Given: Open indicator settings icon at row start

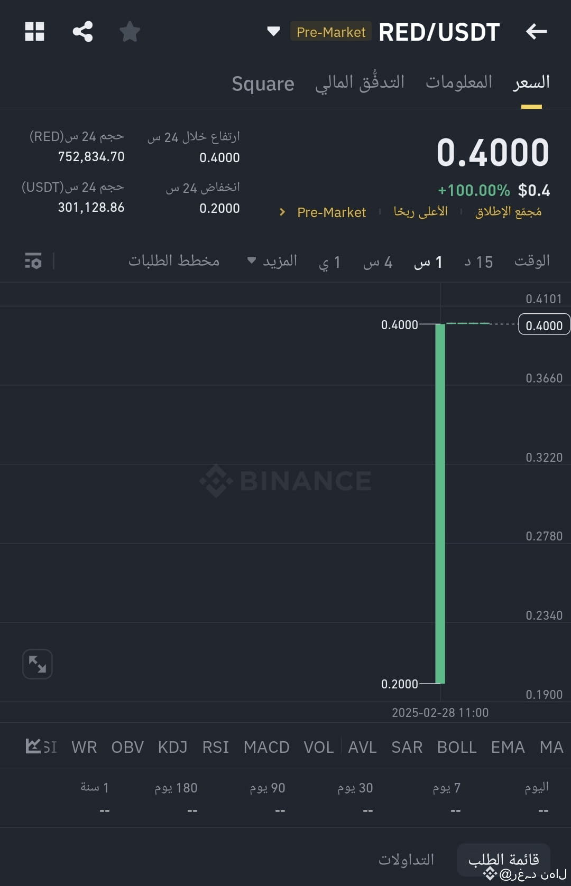Looking at the screenshot, I should click(x=33, y=747).
